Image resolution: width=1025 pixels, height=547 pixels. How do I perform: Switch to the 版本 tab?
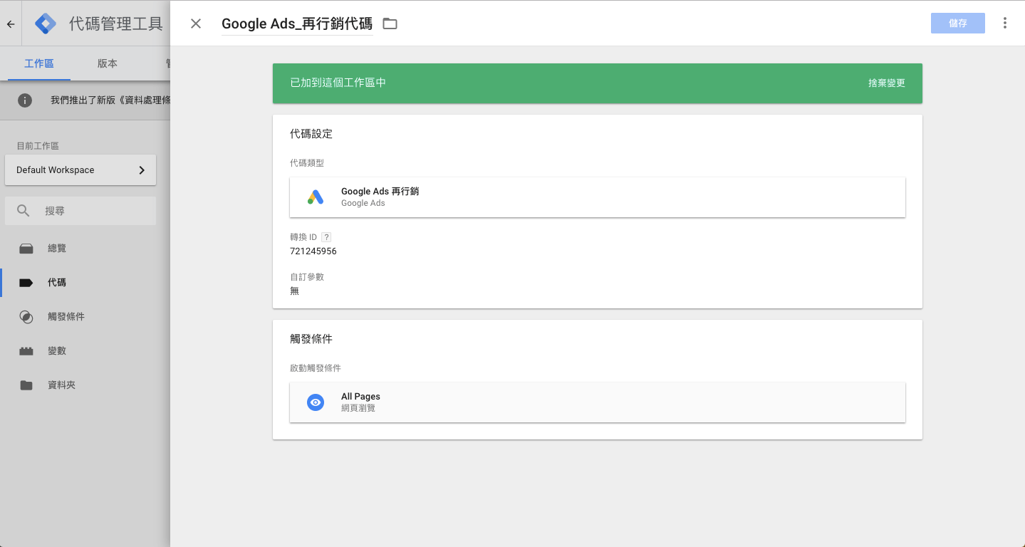pos(108,63)
